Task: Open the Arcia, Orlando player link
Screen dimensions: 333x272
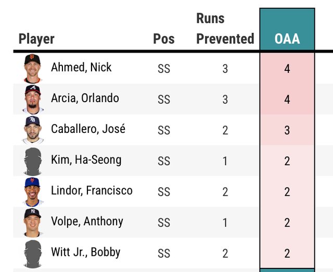Action: click(85, 98)
